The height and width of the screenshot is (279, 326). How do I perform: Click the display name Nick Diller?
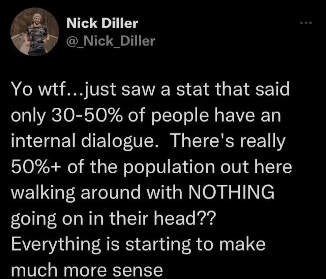(x=102, y=23)
